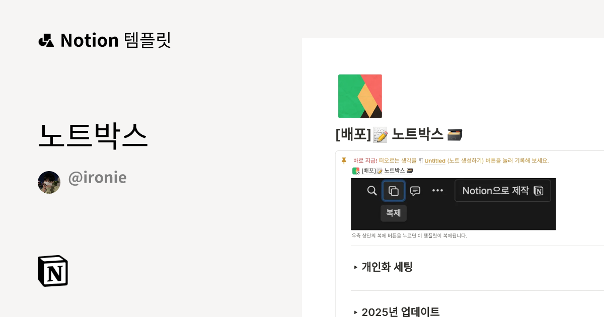Image resolution: width=604 pixels, height=317 pixels.
Task: Click the Notion templates shapes logo icon
Action: point(46,40)
